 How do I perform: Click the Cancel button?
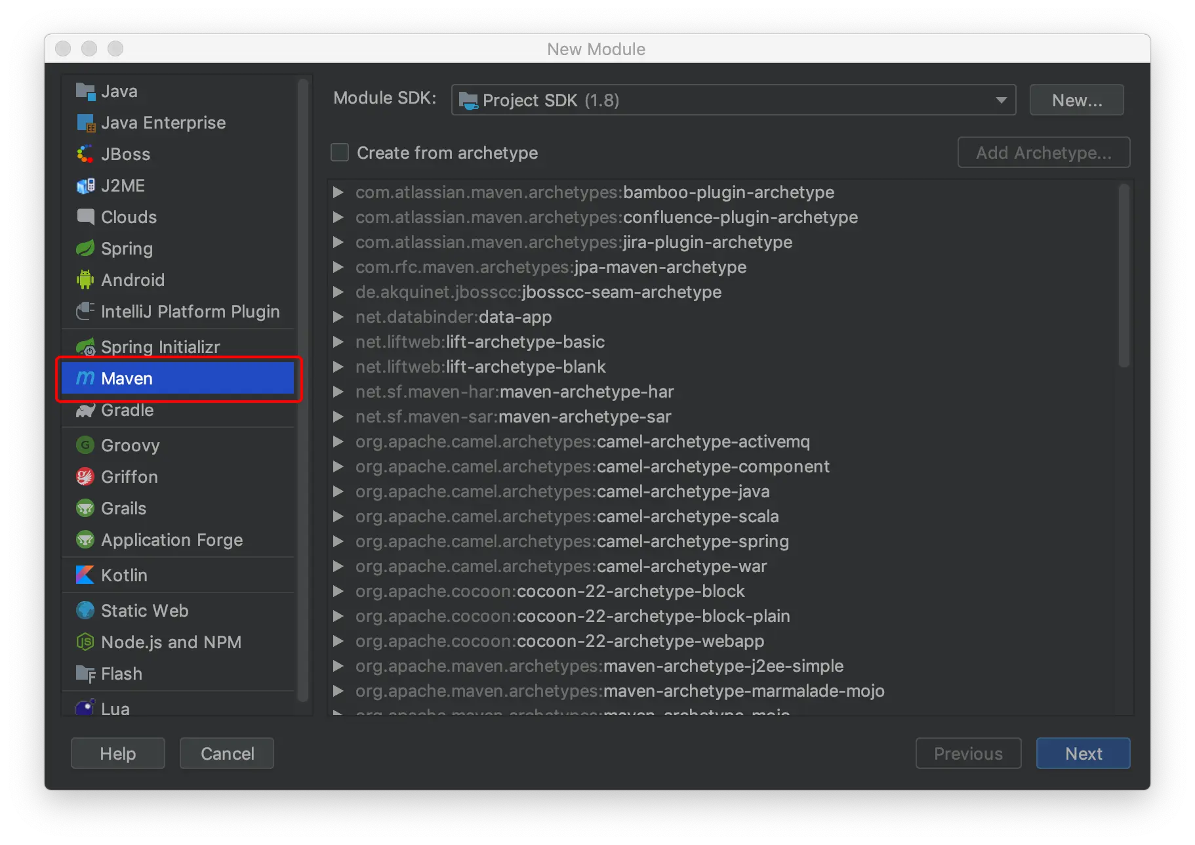(227, 753)
